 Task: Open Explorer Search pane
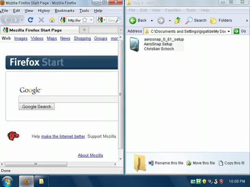click(195, 21)
